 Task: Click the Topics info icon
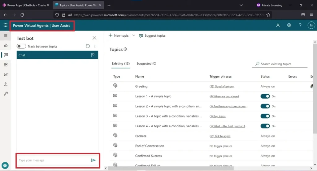(x=125, y=49)
